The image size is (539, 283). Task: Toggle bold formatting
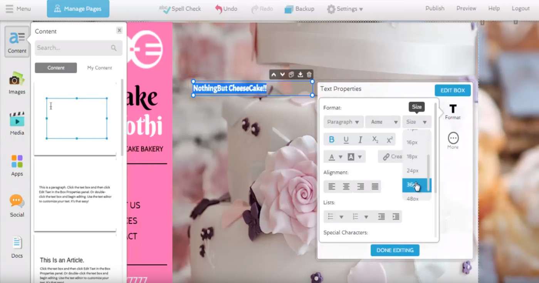pyautogui.click(x=331, y=140)
